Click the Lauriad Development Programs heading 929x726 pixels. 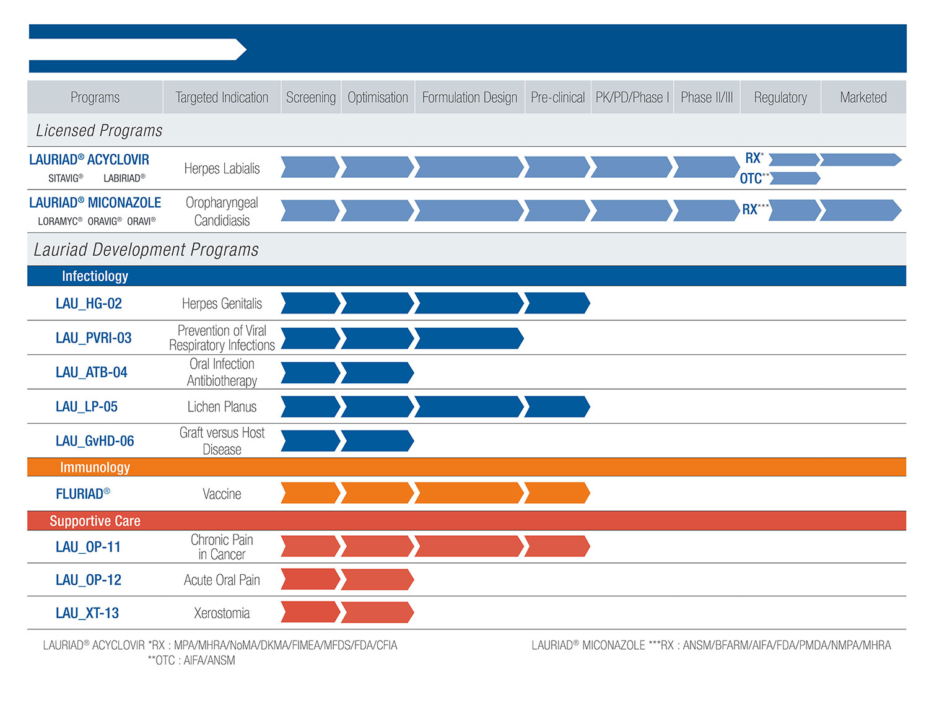(146, 250)
